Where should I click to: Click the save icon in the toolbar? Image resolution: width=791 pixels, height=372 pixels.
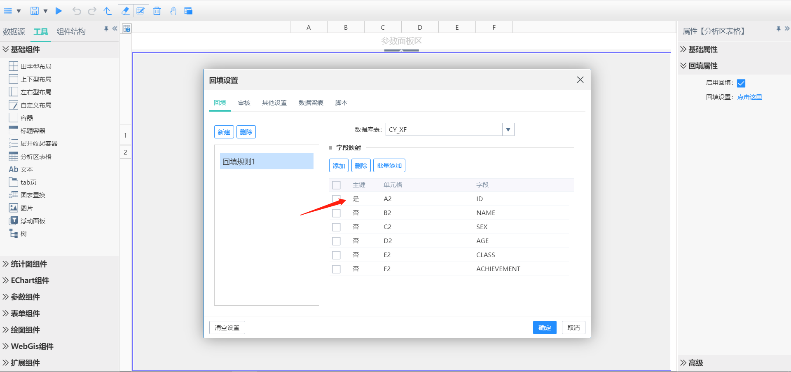click(x=35, y=11)
